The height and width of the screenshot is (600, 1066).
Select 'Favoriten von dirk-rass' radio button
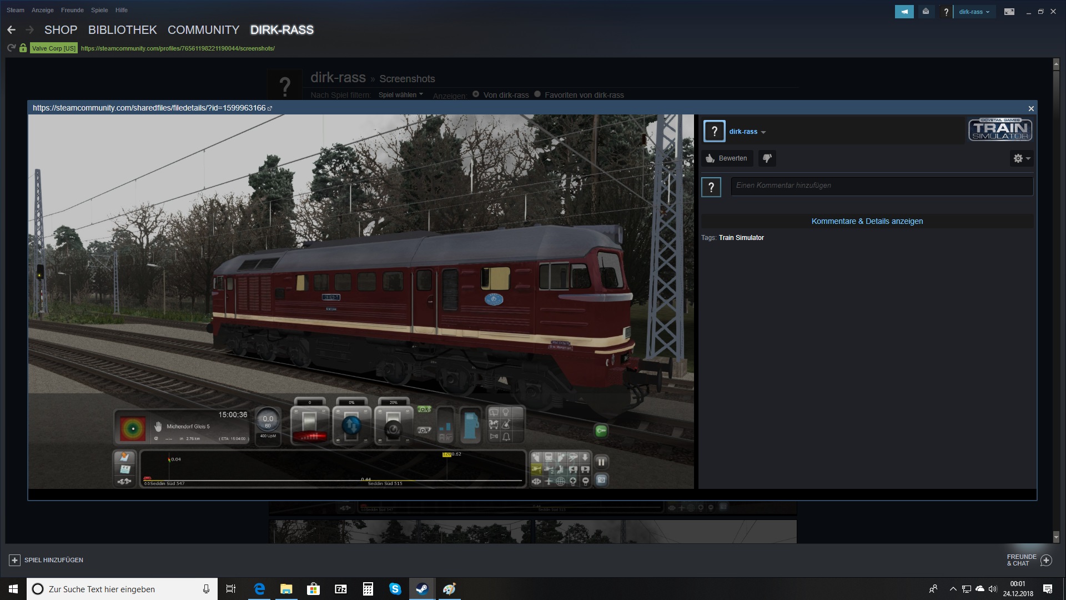537,94
